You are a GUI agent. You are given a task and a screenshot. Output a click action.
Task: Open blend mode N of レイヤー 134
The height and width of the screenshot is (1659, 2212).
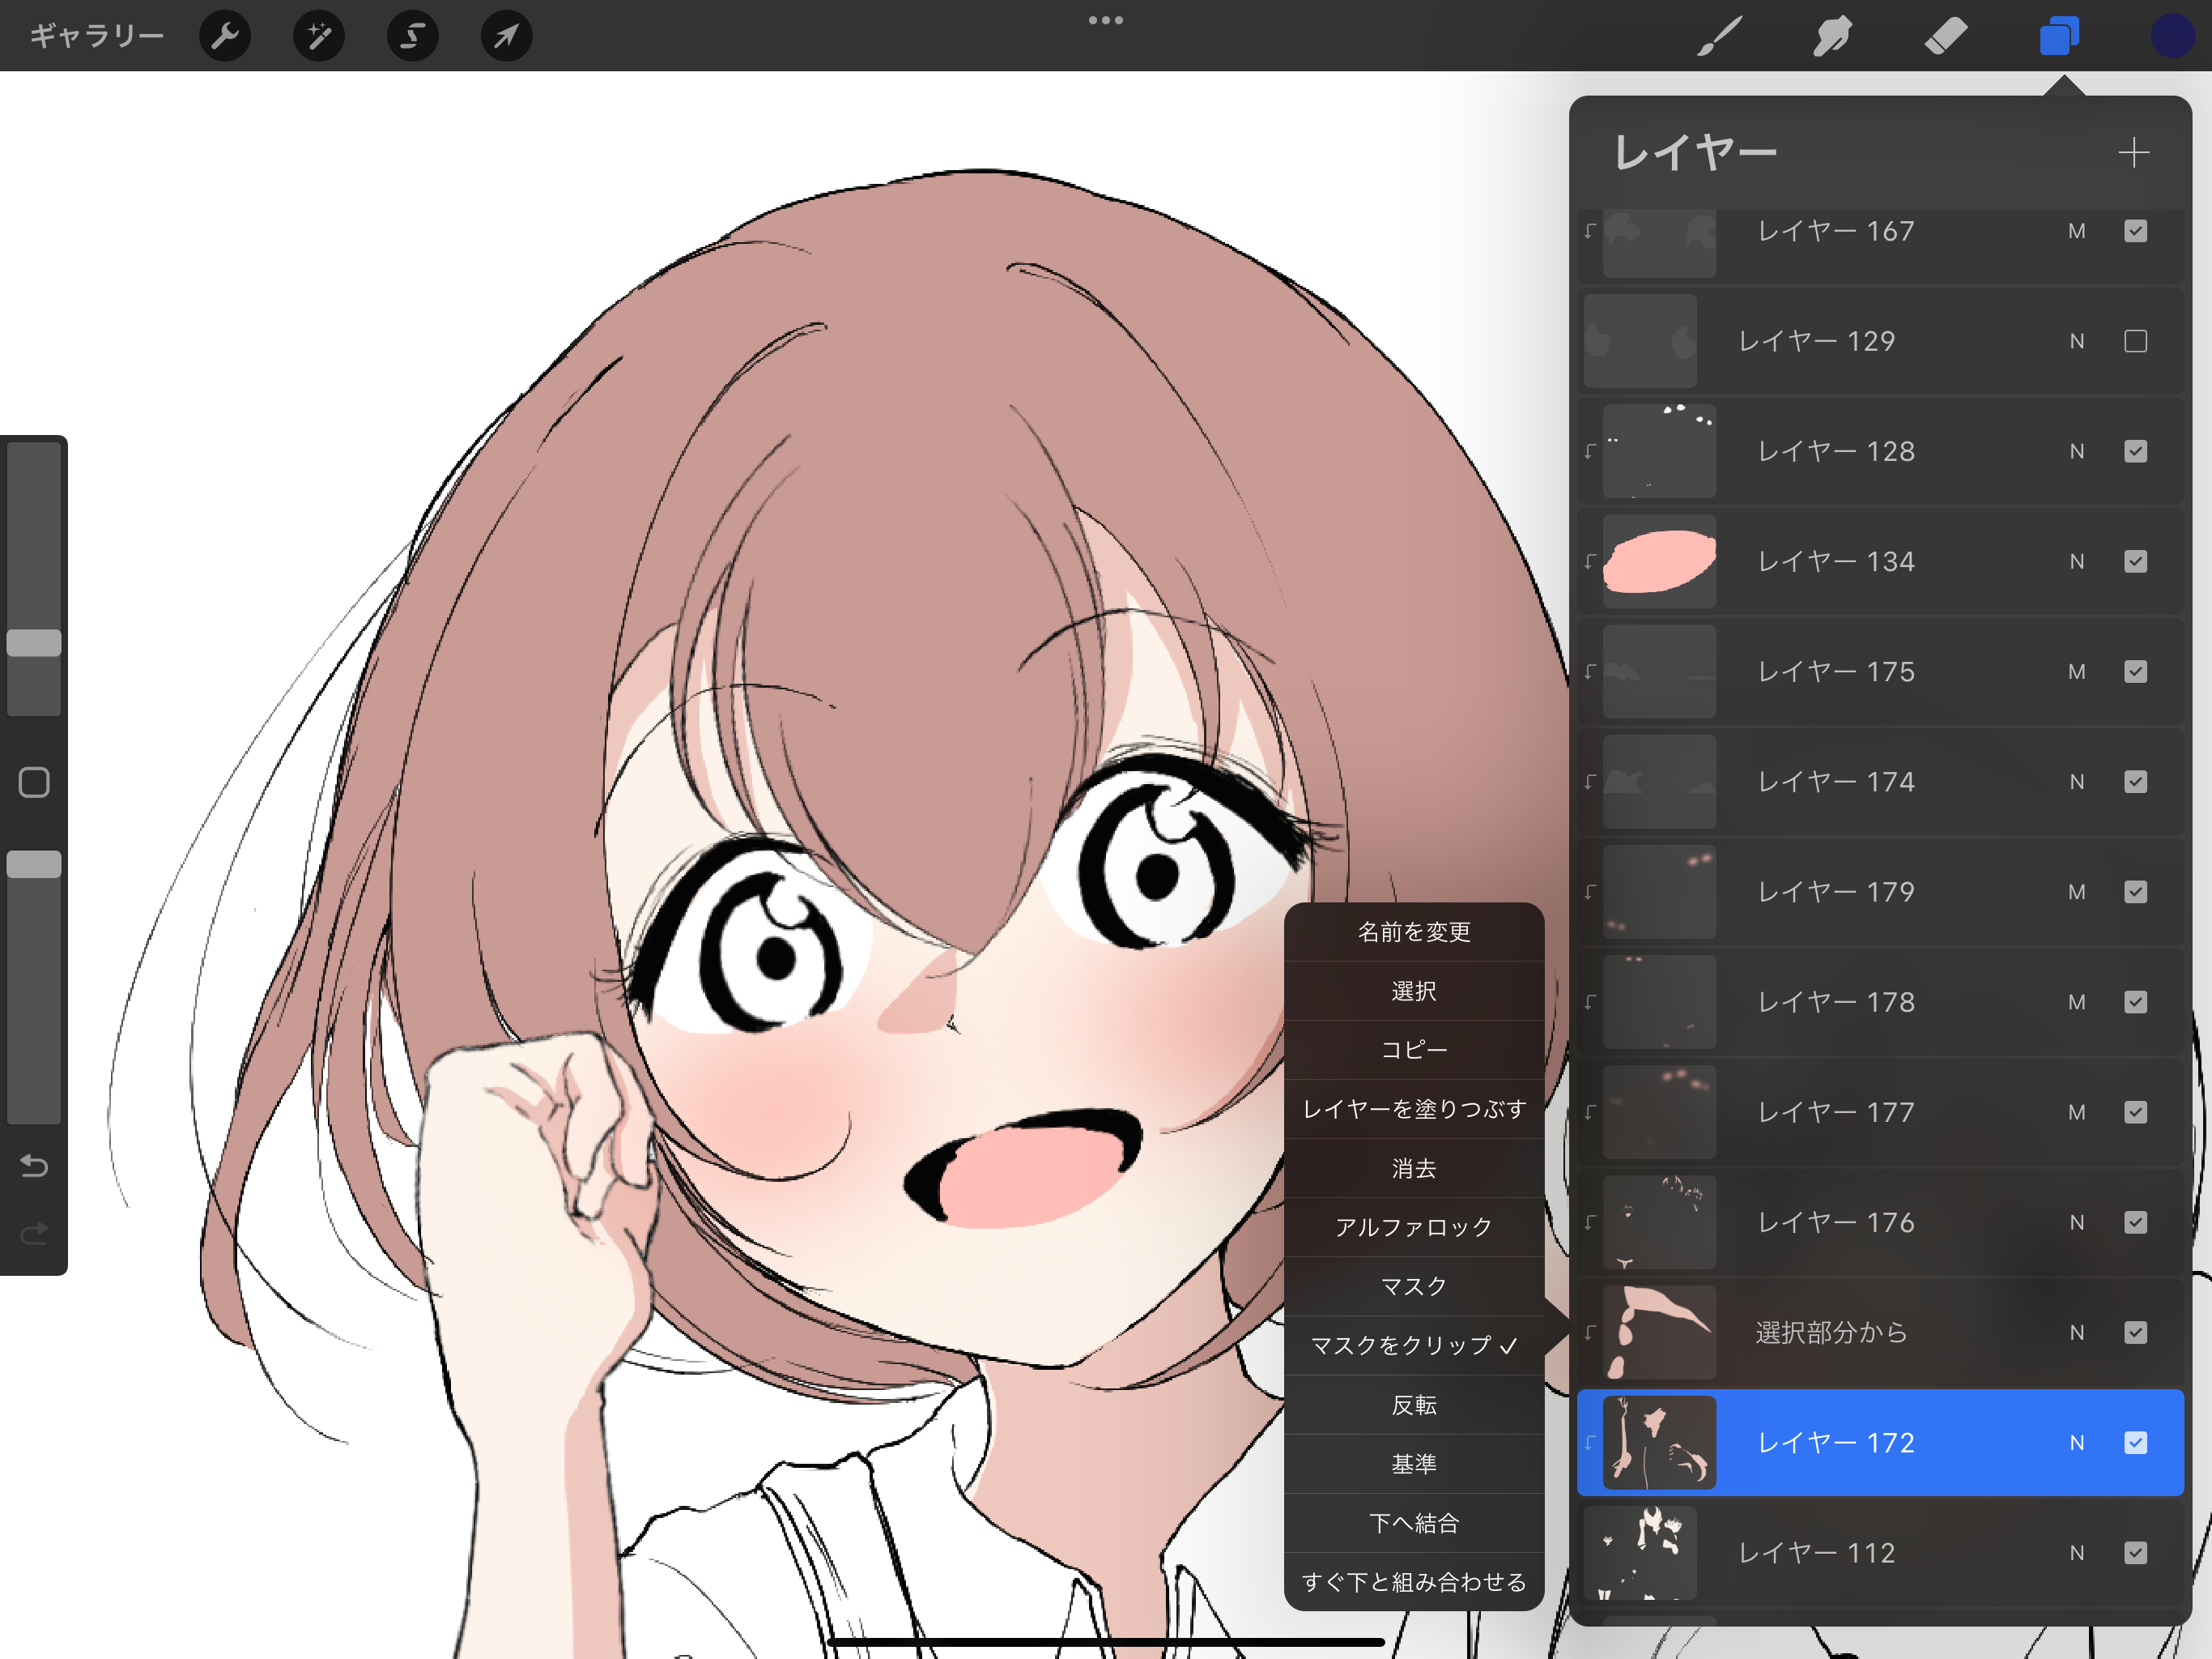tap(2077, 561)
